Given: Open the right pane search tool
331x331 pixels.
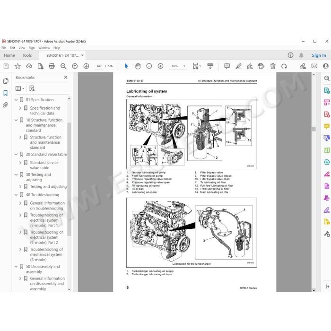Looking at the screenshot, I should [327, 78].
